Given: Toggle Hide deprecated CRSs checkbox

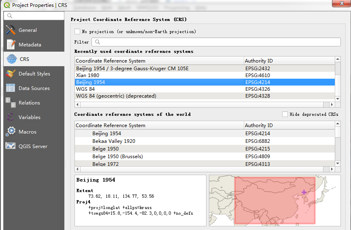Looking at the screenshot, I should pyautogui.click(x=285, y=114).
